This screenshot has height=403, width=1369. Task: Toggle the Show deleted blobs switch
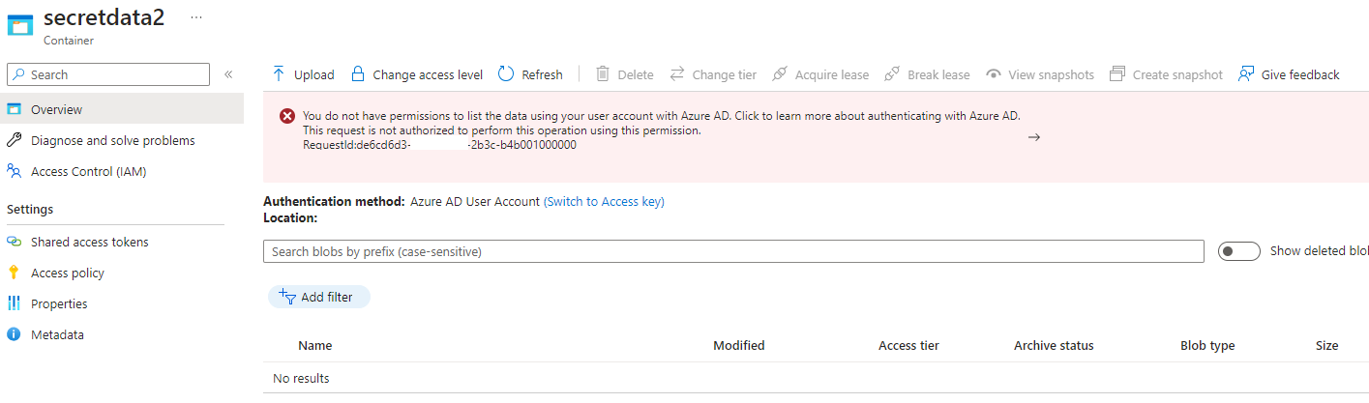pyautogui.click(x=1239, y=251)
